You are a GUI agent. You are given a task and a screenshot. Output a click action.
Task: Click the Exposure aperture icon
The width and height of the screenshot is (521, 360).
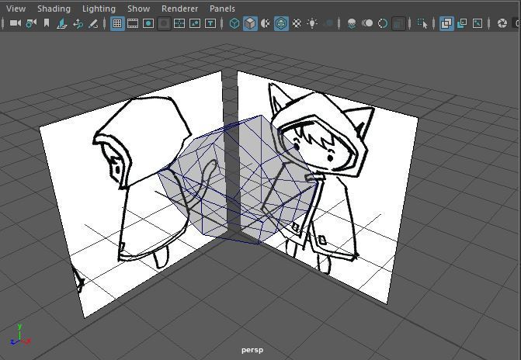pyautogui.click(x=502, y=23)
